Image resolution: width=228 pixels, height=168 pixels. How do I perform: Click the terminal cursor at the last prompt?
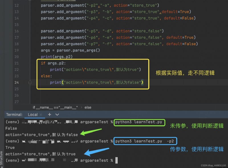pos(117,160)
